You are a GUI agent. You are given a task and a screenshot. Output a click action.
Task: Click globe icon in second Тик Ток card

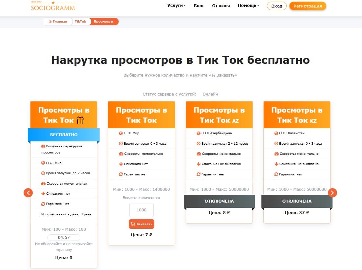[121, 133]
